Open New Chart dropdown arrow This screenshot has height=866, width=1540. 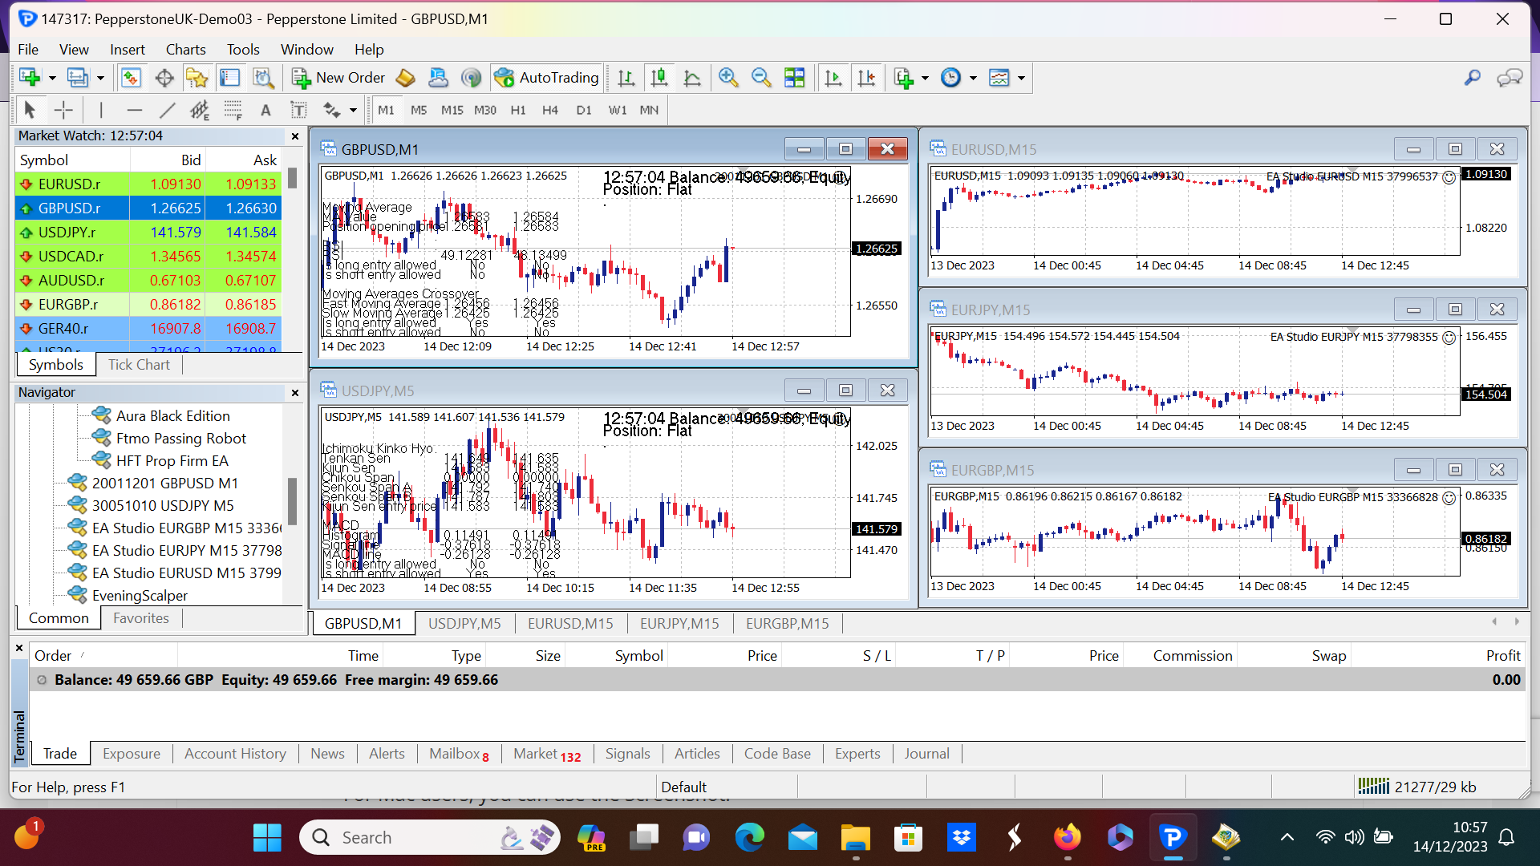click(52, 79)
